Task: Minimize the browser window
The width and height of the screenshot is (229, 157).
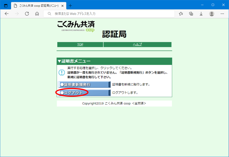Action: pyautogui.click(x=202, y=5)
